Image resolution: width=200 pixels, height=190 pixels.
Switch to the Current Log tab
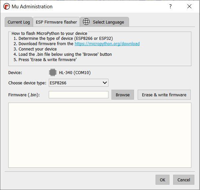[19, 22]
